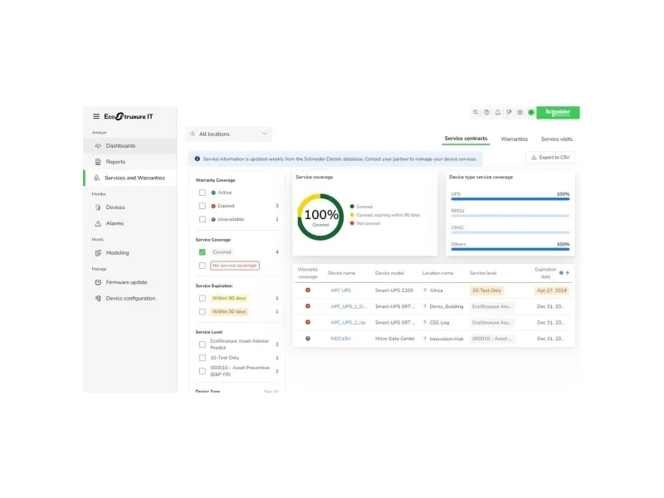Click the unavailable warranty icon for MDC43U row
This screenshot has height=498, width=664.
pos(308,339)
